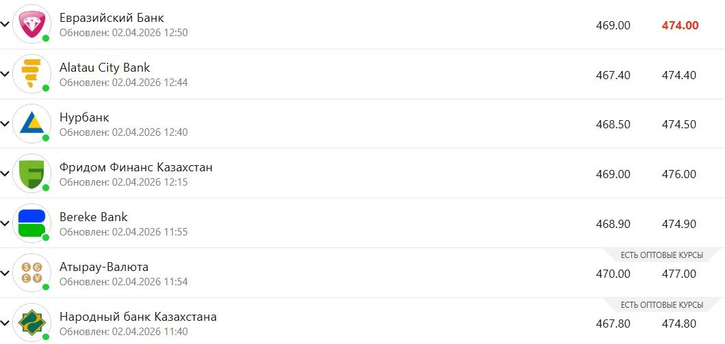Image resolution: width=725 pixels, height=344 pixels.
Task: Open the Атырау-Валюта exchanger name link
Action: pyautogui.click(x=104, y=267)
